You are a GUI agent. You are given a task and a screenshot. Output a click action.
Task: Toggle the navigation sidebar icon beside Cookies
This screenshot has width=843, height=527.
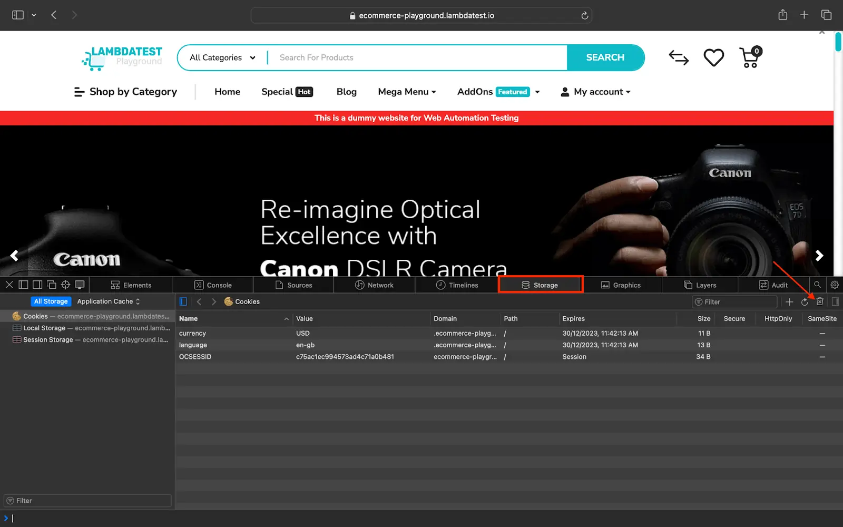183,301
